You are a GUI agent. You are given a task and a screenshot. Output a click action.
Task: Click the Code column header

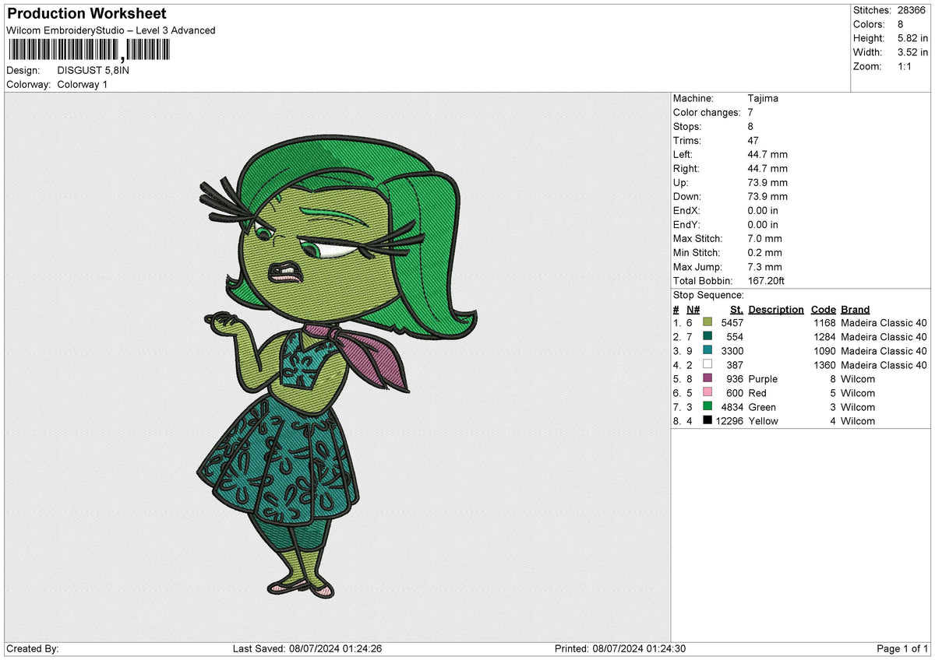click(823, 310)
